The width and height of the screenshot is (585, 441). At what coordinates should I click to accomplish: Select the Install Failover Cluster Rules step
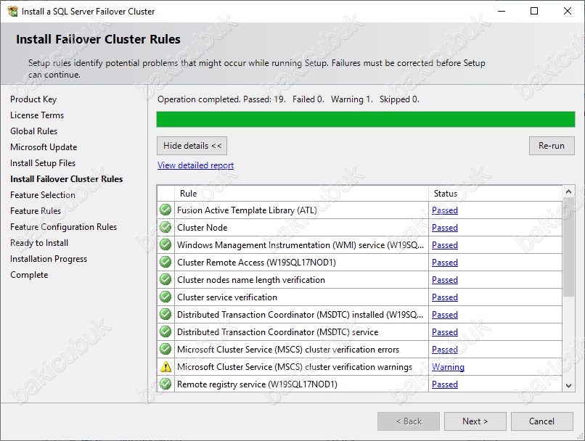click(66, 179)
